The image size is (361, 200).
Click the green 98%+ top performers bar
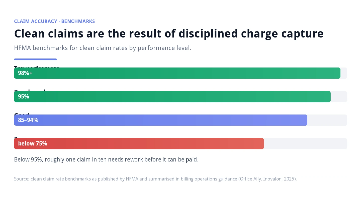(x=177, y=73)
